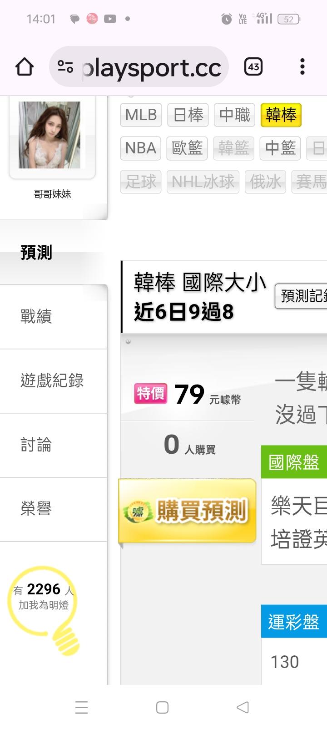Open the 討論 sidebar tab
The width and height of the screenshot is (327, 730).
pos(53,445)
